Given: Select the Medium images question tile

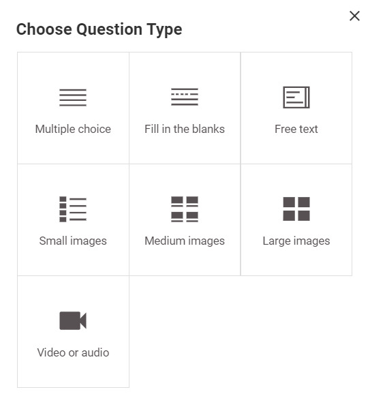Looking at the screenshot, I should click(x=185, y=220).
